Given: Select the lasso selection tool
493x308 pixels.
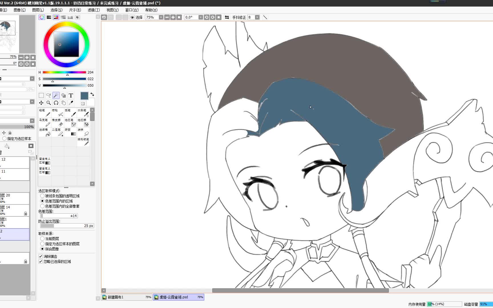Looking at the screenshot, I should (49, 96).
